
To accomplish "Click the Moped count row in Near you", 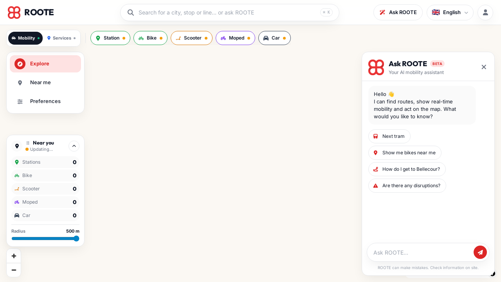I will (x=45, y=202).
